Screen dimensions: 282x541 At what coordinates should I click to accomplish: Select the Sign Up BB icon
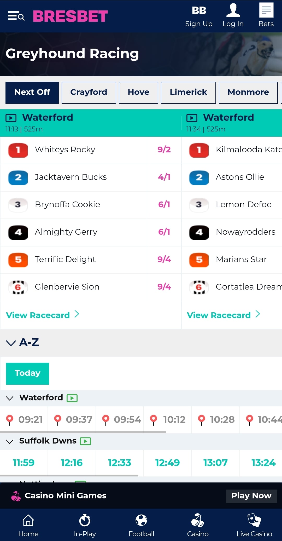199,11
